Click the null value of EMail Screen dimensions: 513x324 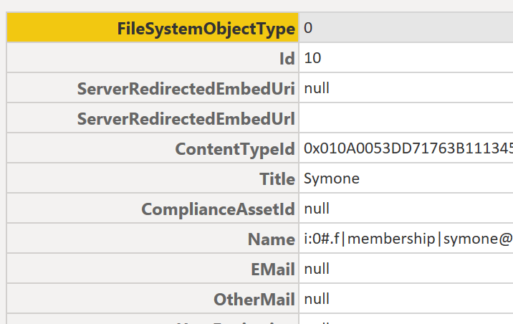pos(317,270)
